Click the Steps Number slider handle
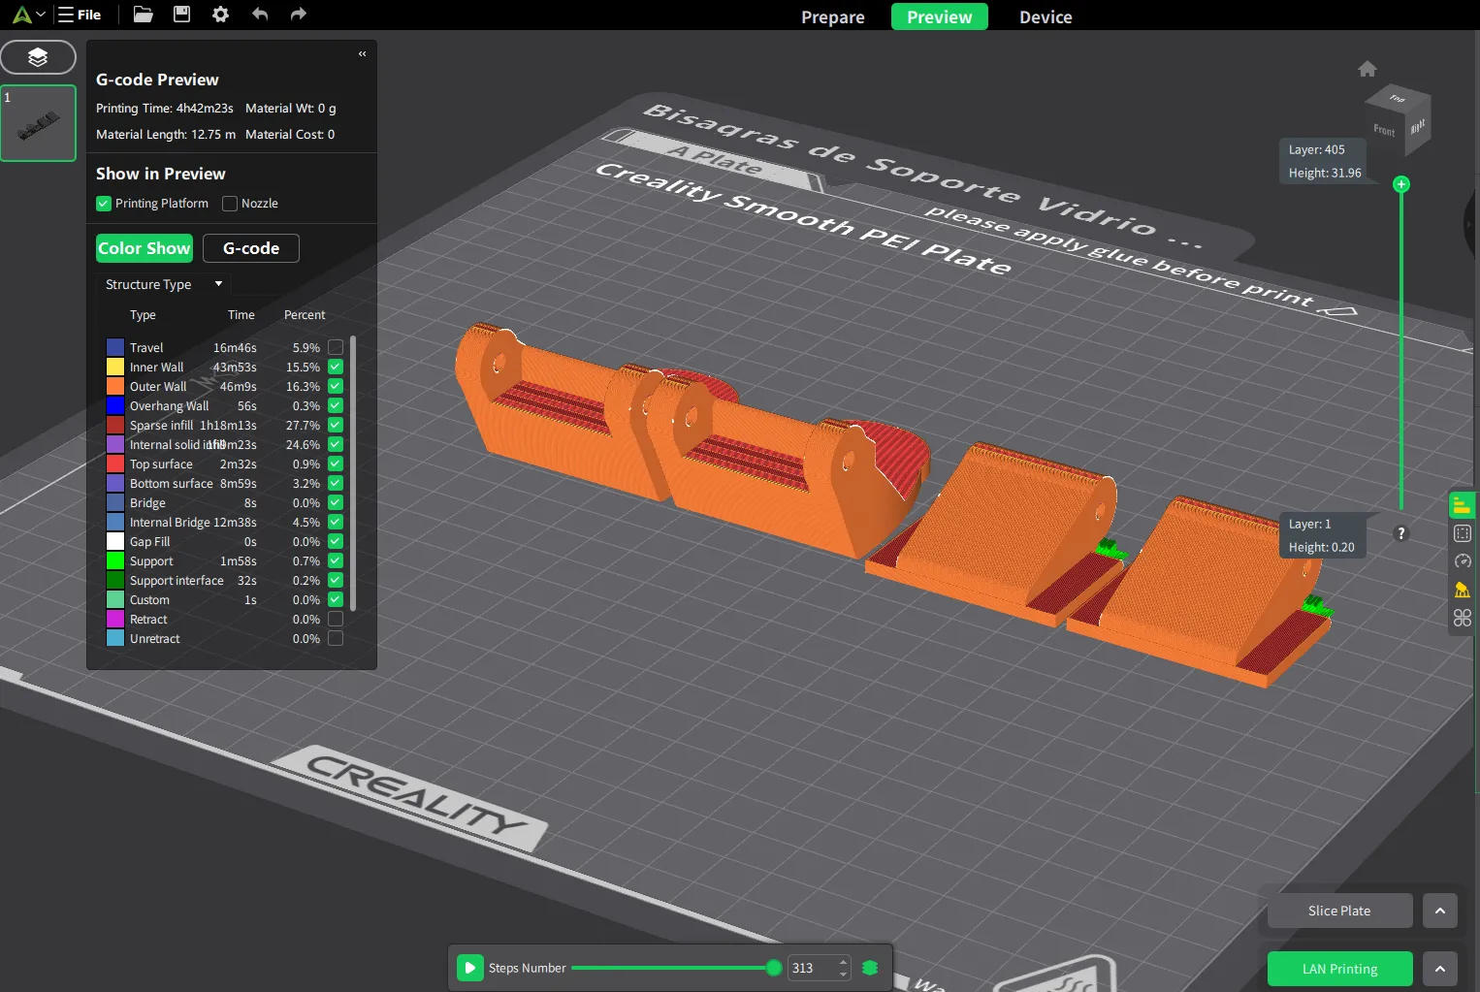This screenshot has width=1480, height=992. [774, 968]
